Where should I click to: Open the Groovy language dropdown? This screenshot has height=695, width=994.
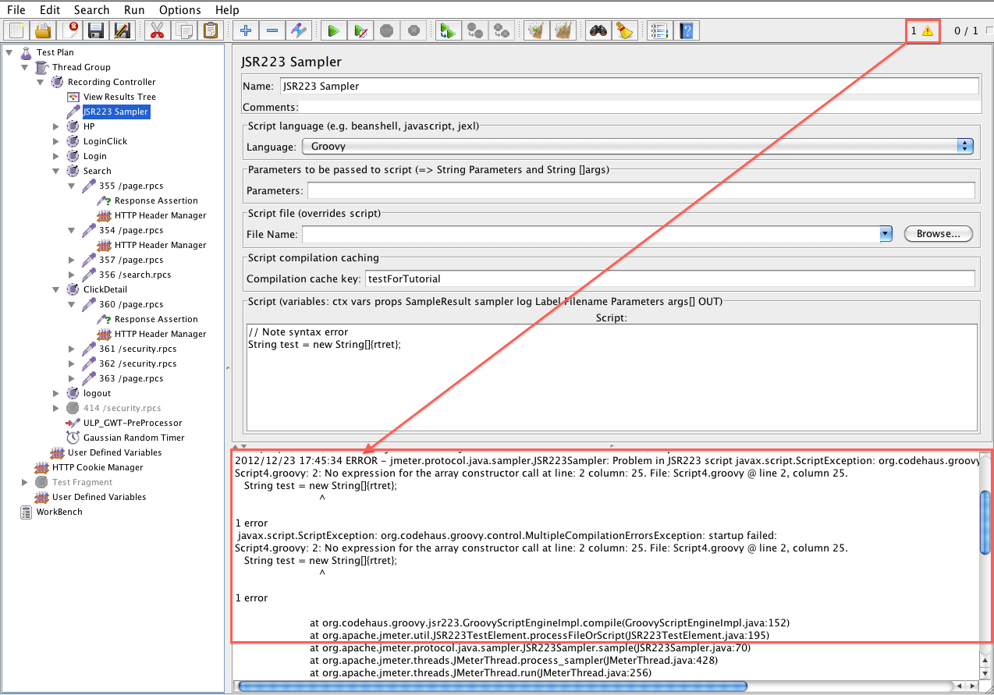pyautogui.click(x=966, y=146)
